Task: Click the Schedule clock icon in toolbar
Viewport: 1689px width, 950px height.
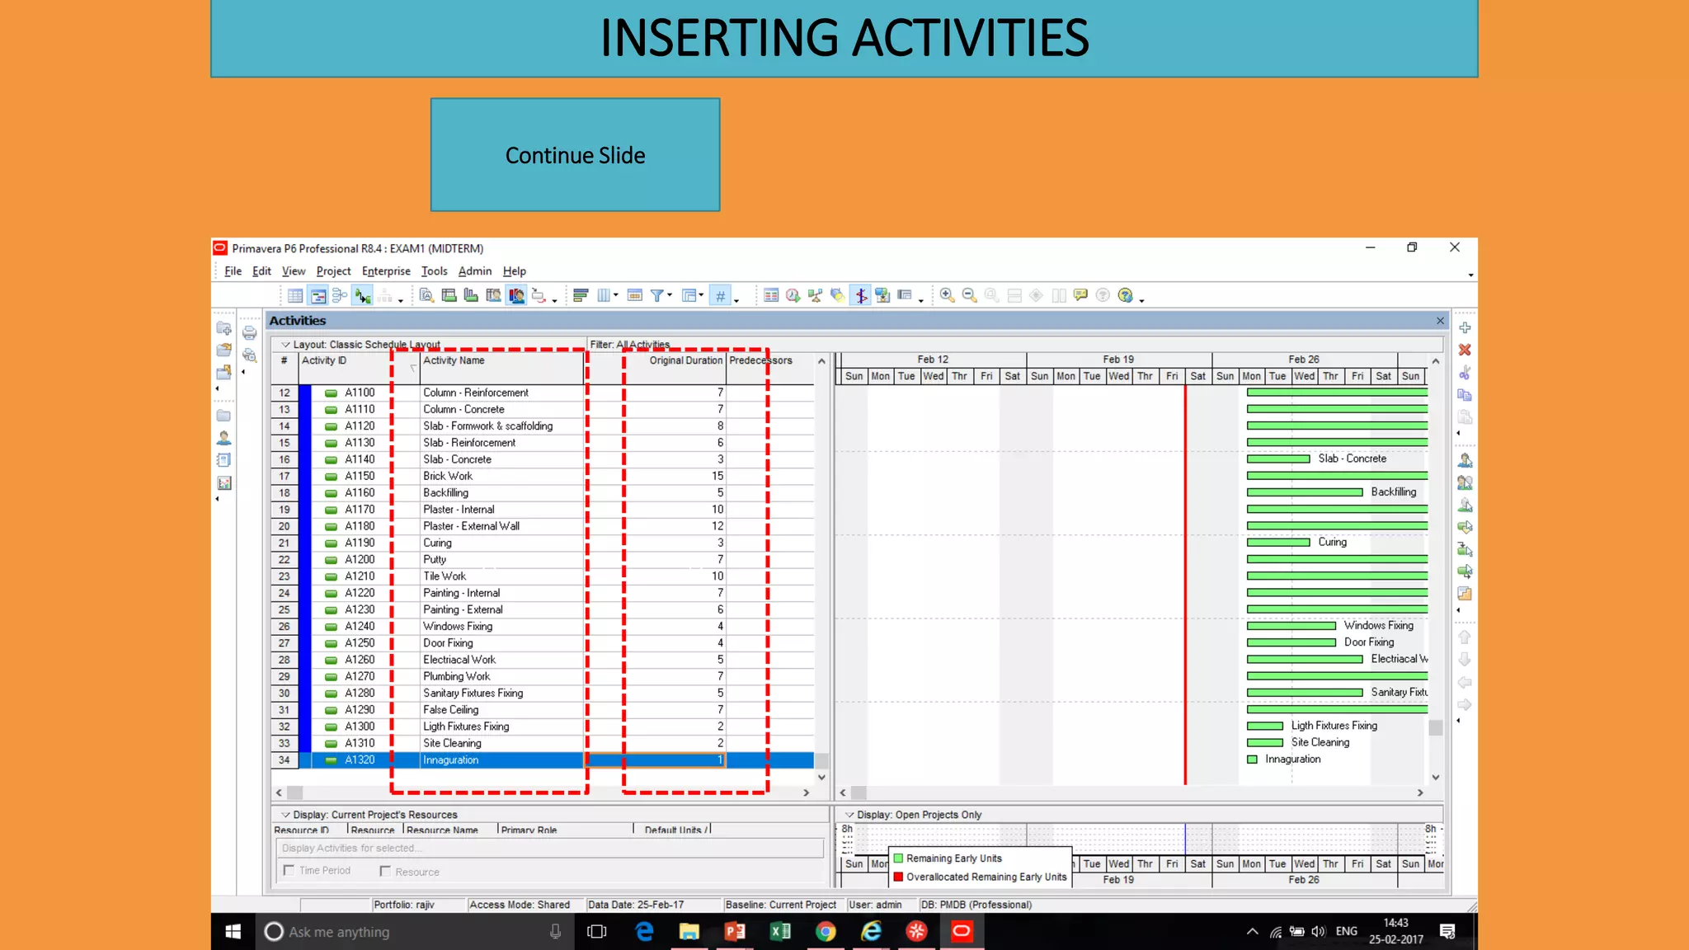Action: pos(793,295)
